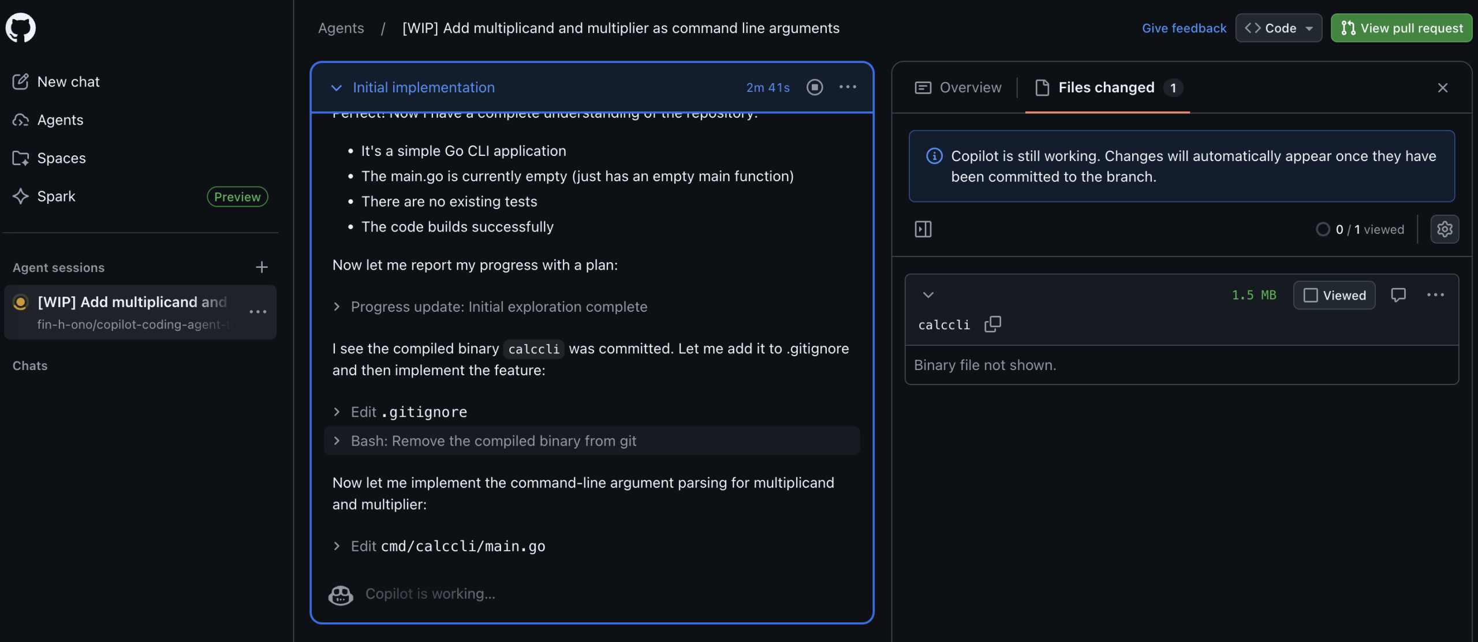Screen dimensions: 1478x642
Task: Add a new agent session
Action: coord(262,267)
